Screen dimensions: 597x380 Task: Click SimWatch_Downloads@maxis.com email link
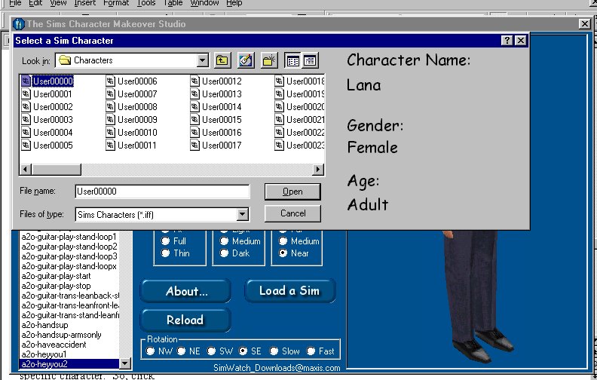click(277, 368)
